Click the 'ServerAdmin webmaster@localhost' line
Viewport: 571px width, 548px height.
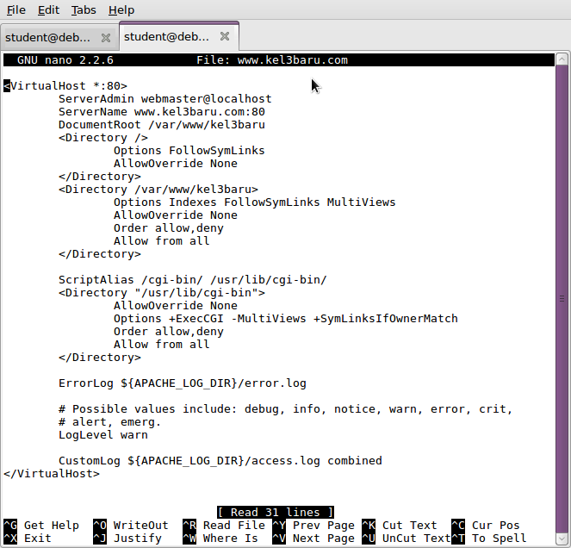(x=165, y=99)
